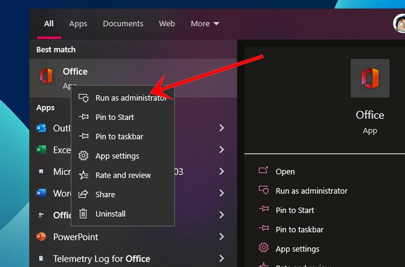This screenshot has width=405, height=267.
Task: Switch to the All search tab
Action: tap(49, 23)
